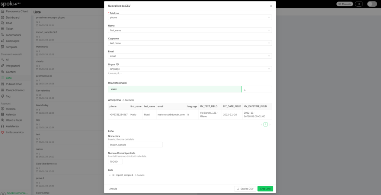Screen dimensions: 381x195
Task: Click the Campagne megaphone icon
Action: (3, 41)
